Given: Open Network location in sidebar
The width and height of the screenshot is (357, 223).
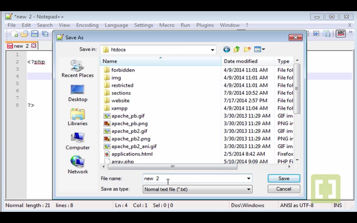Looking at the screenshot, I should (78, 165).
